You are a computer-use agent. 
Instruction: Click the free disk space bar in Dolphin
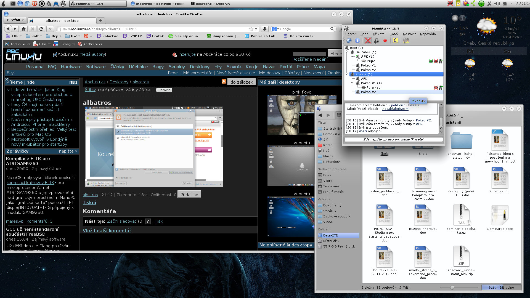pyautogui.click(x=501, y=287)
